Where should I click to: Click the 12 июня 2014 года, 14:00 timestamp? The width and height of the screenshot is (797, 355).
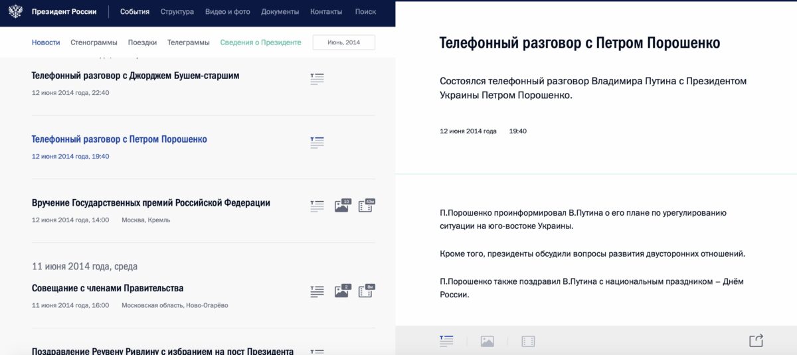point(70,220)
